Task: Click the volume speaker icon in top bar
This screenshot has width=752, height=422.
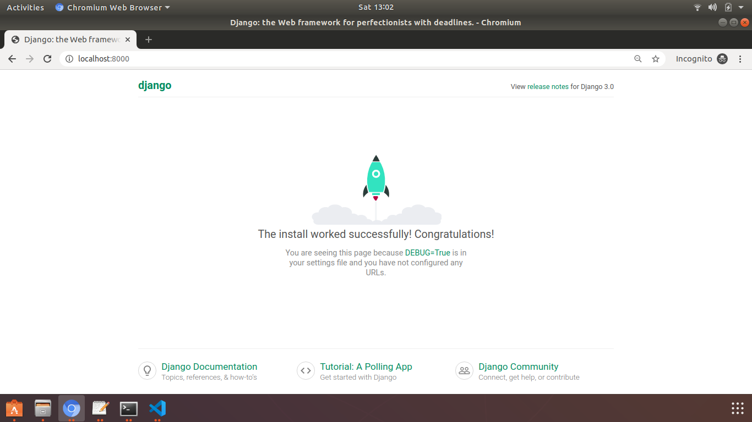Action: pyautogui.click(x=712, y=7)
